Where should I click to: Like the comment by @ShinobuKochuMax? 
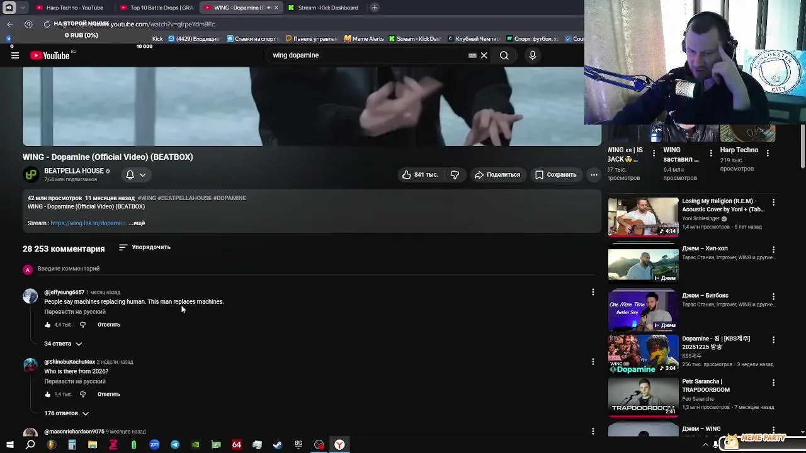[47, 394]
